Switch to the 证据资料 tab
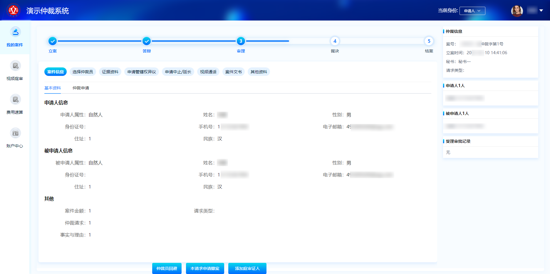Screen dimensions: 550x274 110,72
